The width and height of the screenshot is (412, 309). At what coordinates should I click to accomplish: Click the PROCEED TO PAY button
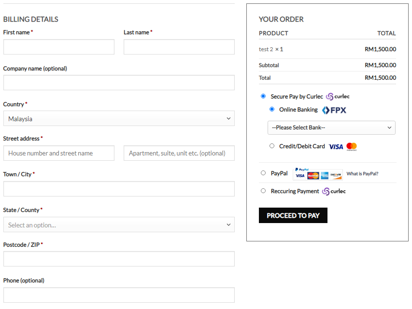pyautogui.click(x=293, y=215)
